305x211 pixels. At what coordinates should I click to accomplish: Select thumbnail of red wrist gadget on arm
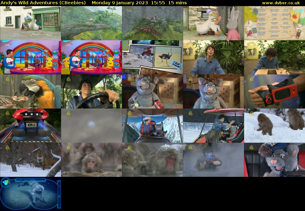point(274,91)
